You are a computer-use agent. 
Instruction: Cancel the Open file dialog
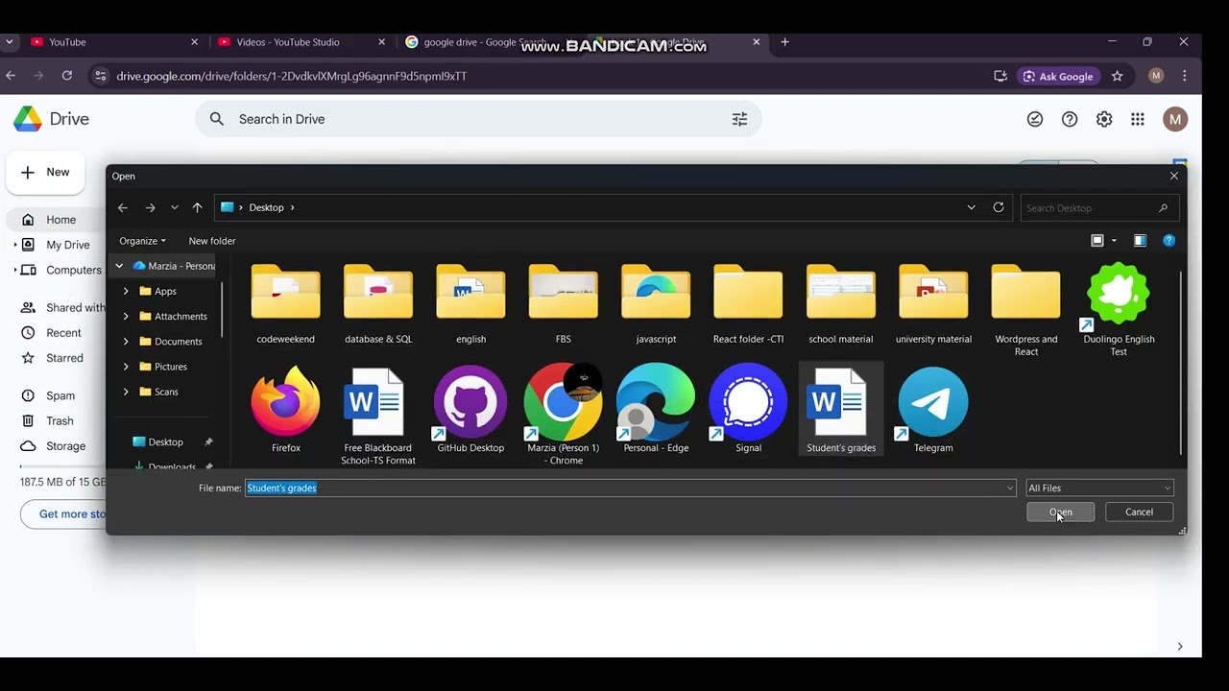pyautogui.click(x=1139, y=512)
